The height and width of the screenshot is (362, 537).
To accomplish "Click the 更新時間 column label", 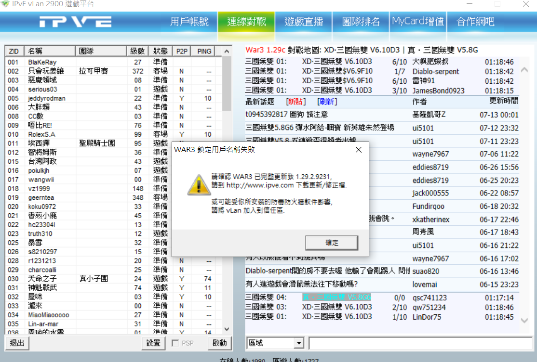I will pos(503,101).
